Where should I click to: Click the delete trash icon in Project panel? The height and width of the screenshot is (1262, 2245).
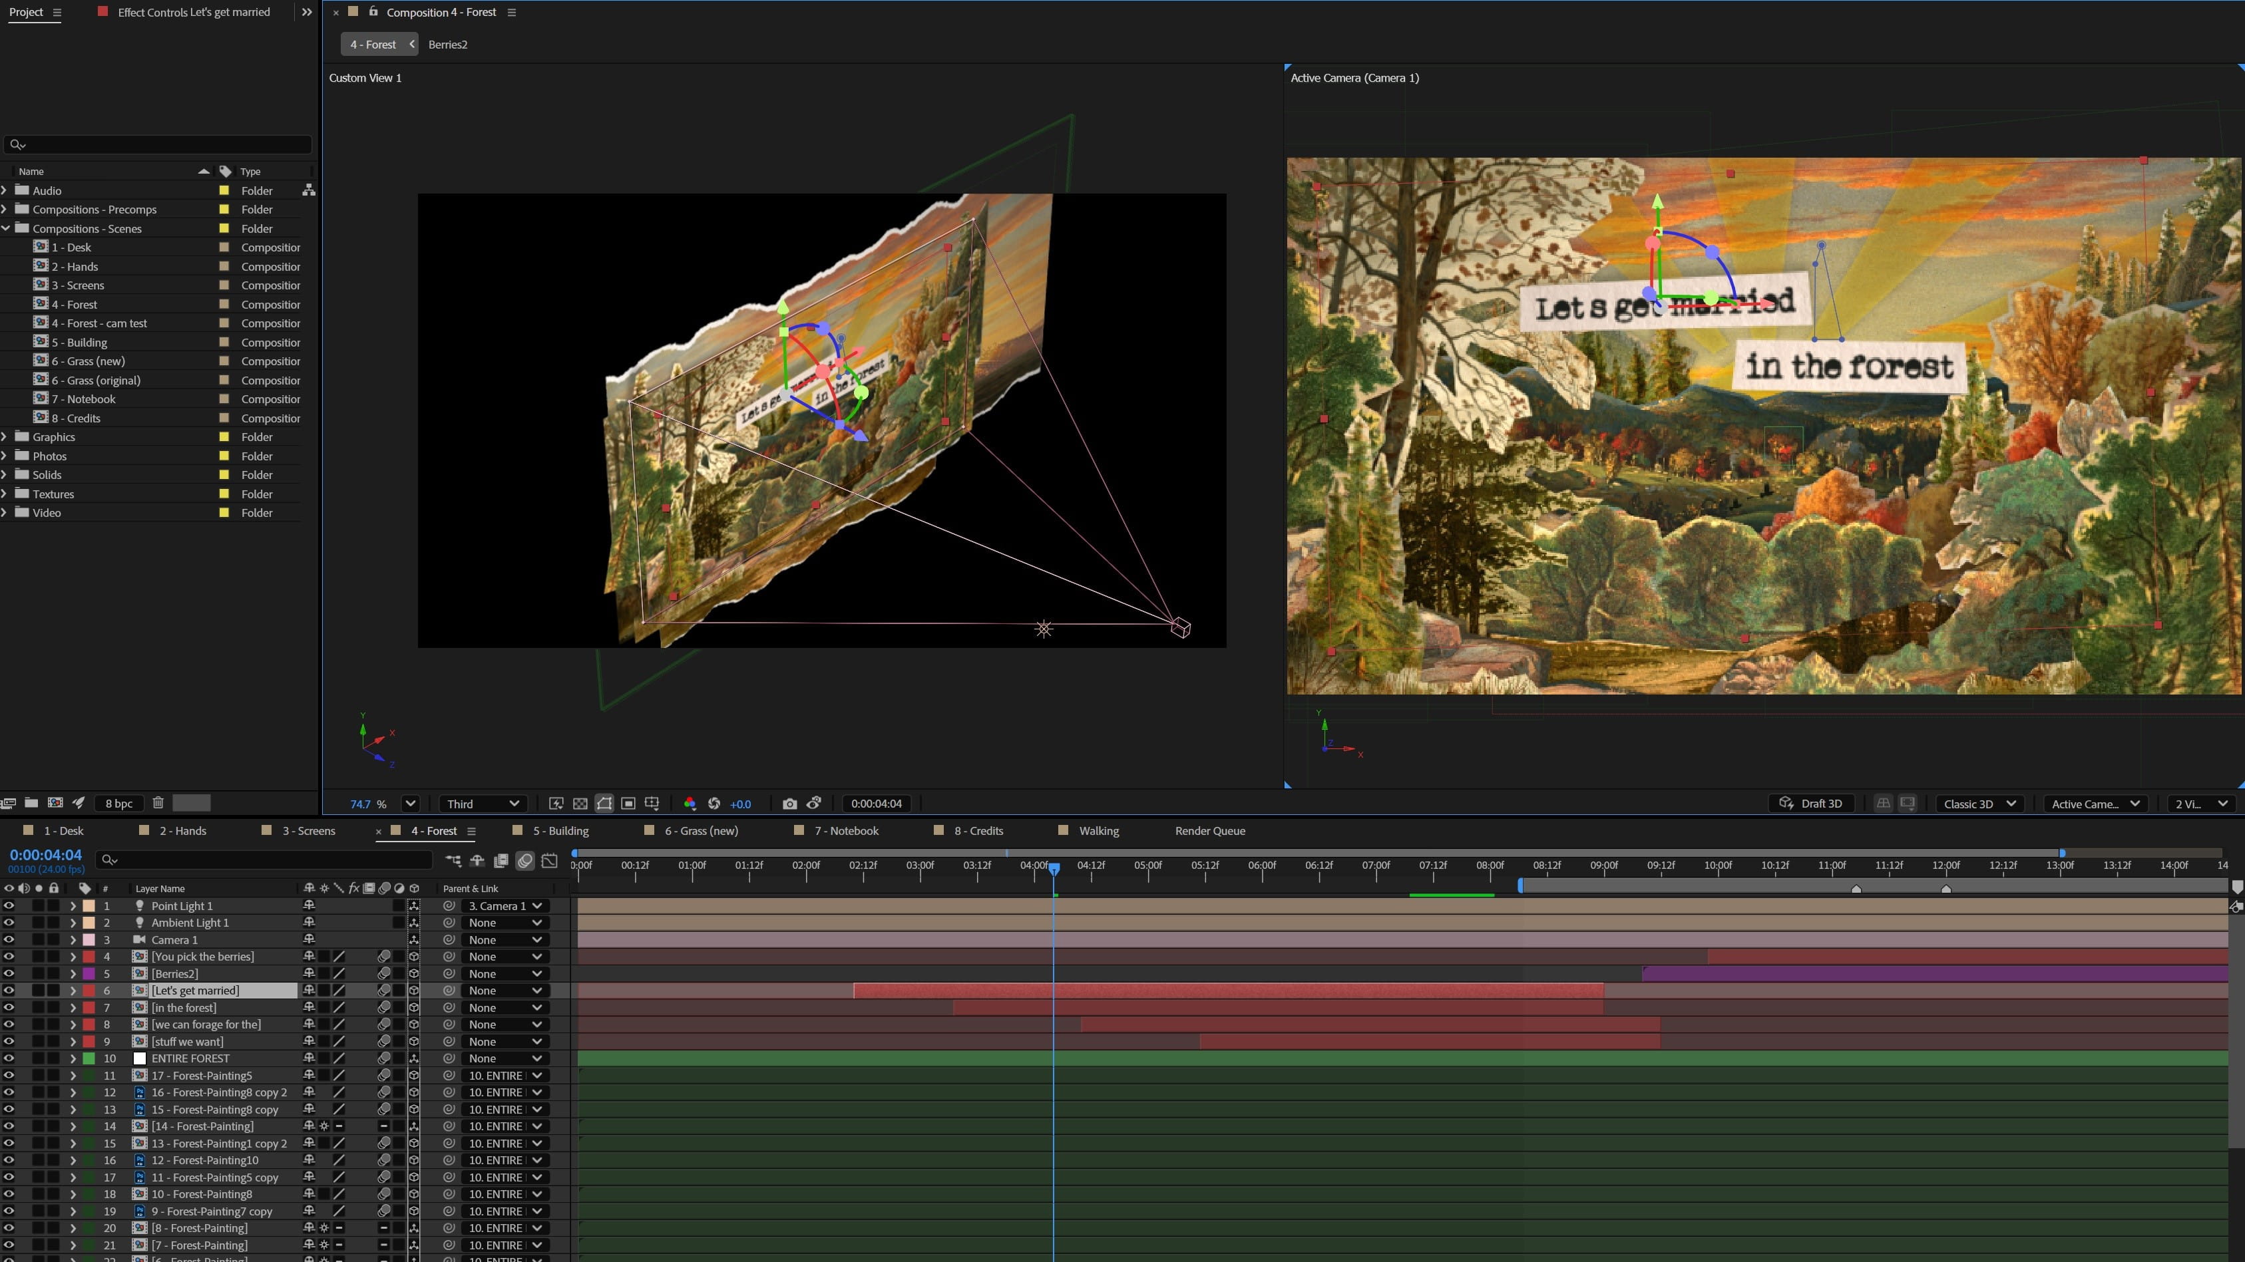[x=158, y=803]
